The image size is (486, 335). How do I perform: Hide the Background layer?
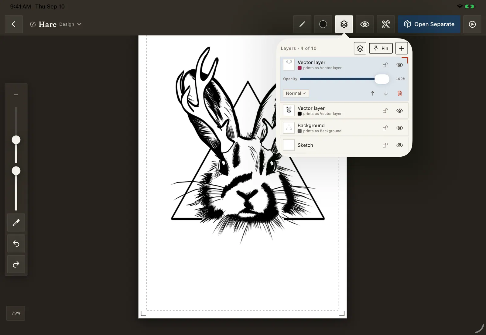[400, 128]
